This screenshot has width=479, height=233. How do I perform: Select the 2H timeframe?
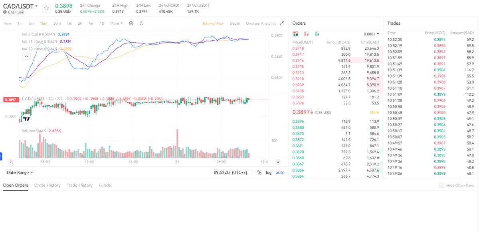[80, 23]
